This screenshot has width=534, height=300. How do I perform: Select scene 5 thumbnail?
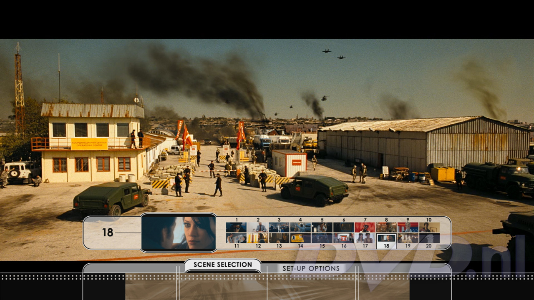(x=322, y=227)
